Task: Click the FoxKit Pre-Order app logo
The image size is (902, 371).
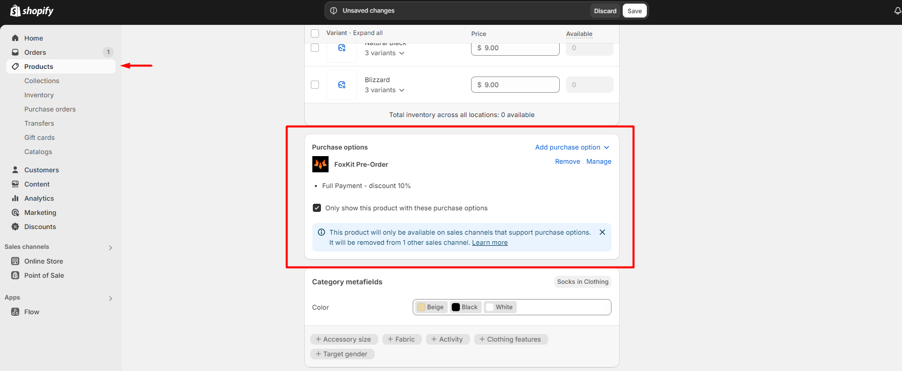Action: click(320, 164)
